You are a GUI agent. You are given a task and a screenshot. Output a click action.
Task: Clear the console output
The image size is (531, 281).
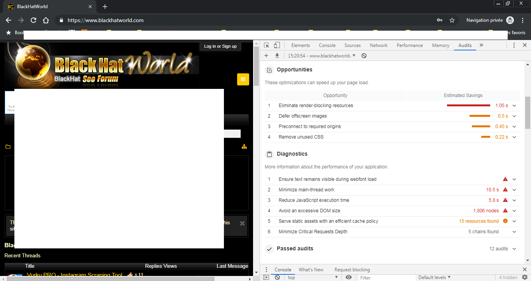[277, 278]
